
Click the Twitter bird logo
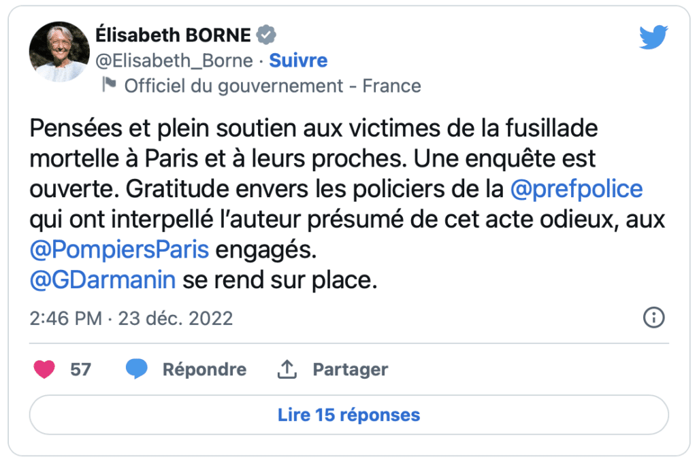point(653,37)
